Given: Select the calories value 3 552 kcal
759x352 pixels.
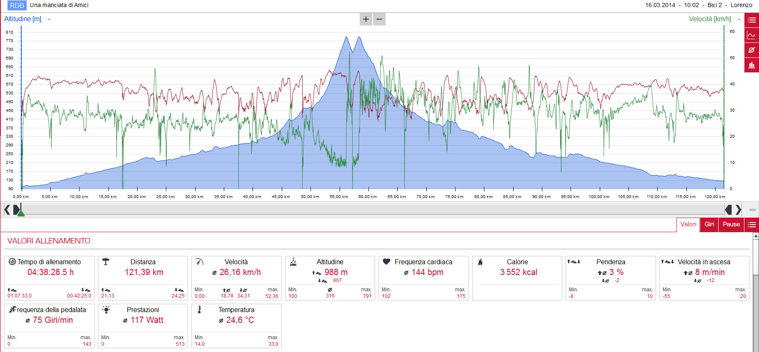Looking at the screenshot, I should 519,272.
